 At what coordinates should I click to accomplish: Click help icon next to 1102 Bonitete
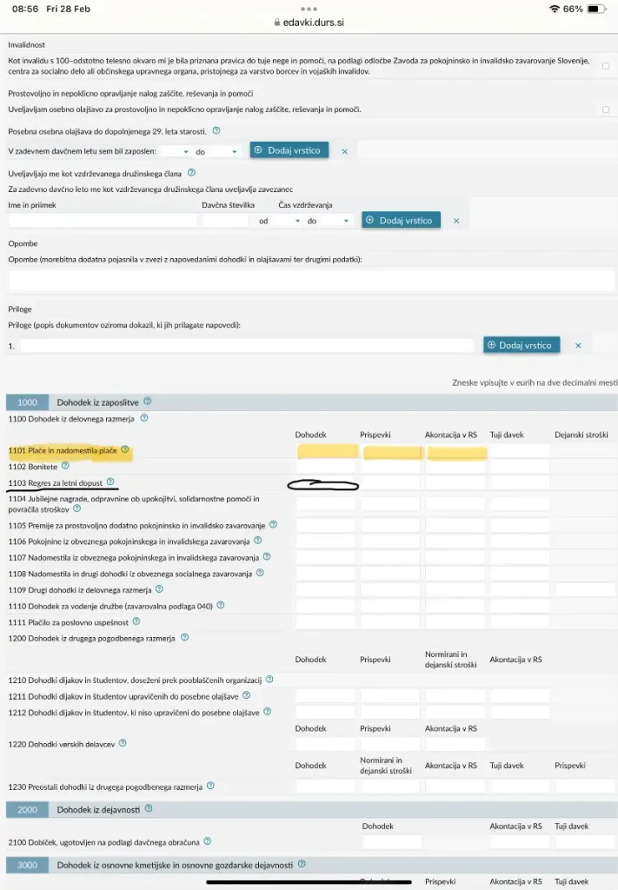tap(65, 466)
